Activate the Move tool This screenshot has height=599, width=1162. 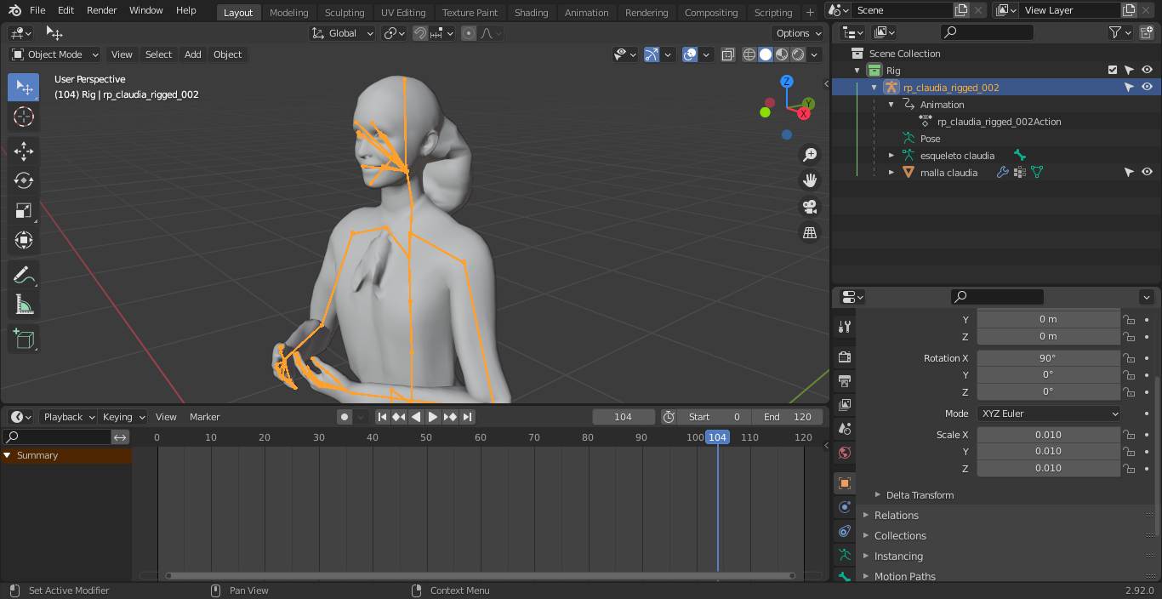(x=24, y=151)
